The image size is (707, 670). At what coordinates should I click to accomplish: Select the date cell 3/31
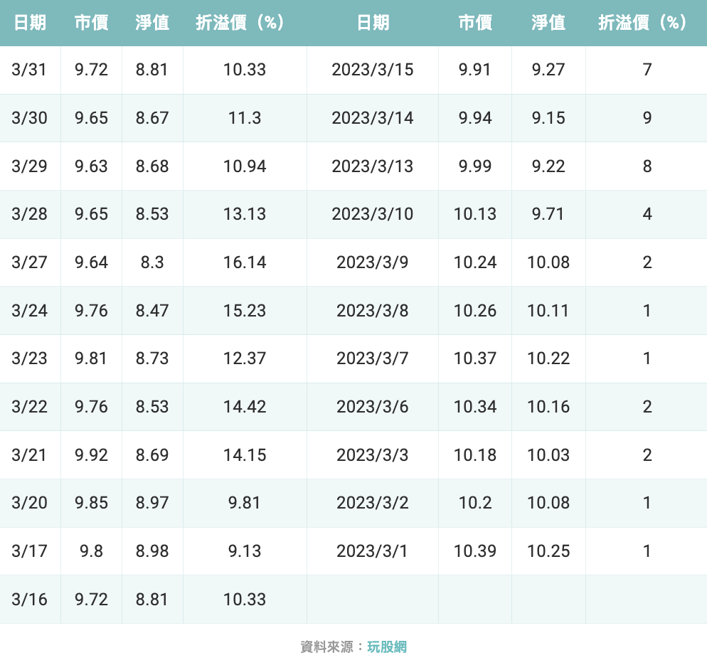click(29, 70)
